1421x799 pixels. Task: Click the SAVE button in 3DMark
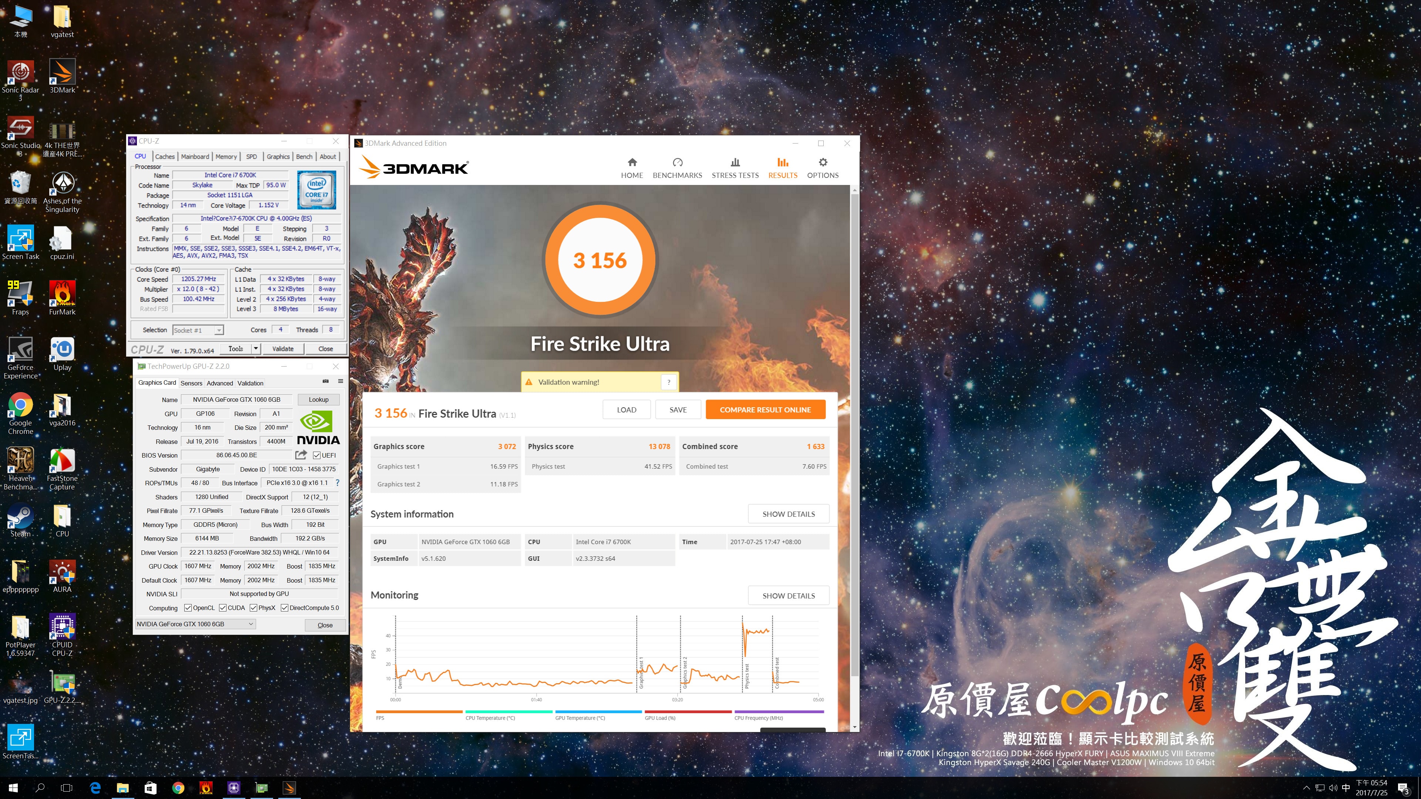[x=678, y=410]
